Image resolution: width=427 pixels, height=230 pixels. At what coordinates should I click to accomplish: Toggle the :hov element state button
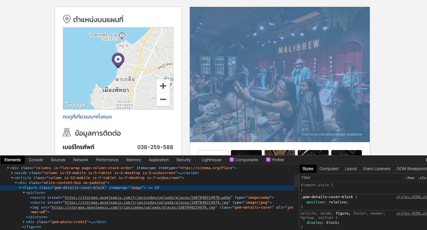click(410, 178)
